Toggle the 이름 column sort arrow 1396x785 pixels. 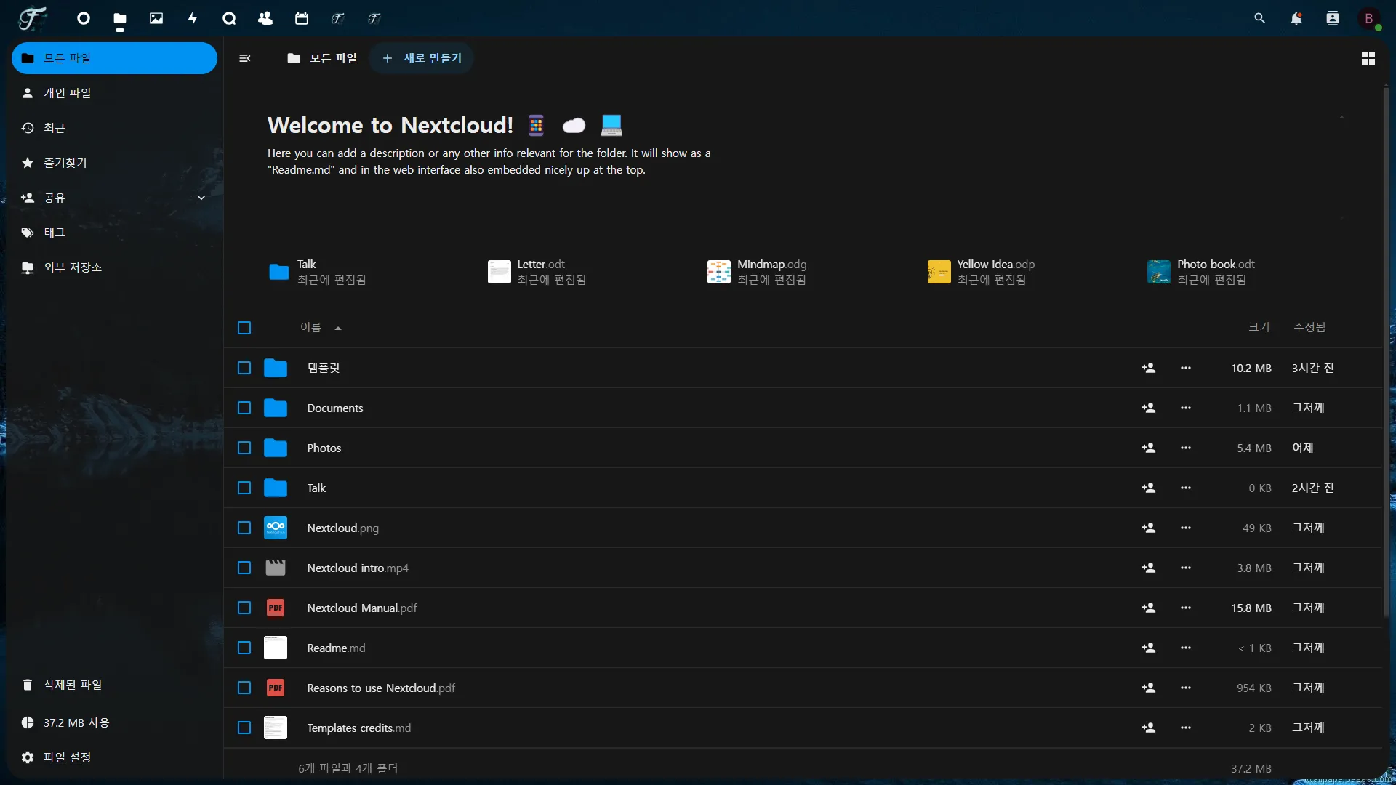337,328
